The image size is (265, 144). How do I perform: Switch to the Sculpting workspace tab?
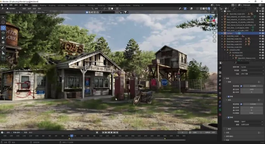52,5
